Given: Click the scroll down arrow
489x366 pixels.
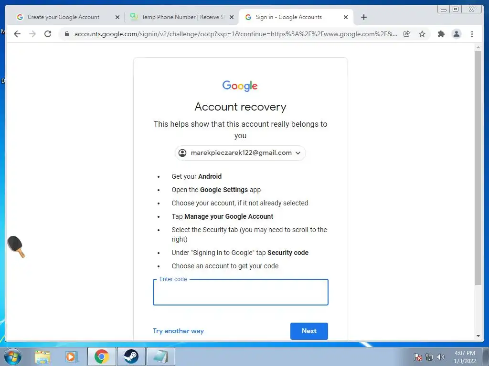Looking at the screenshot, I should click(x=478, y=336).
